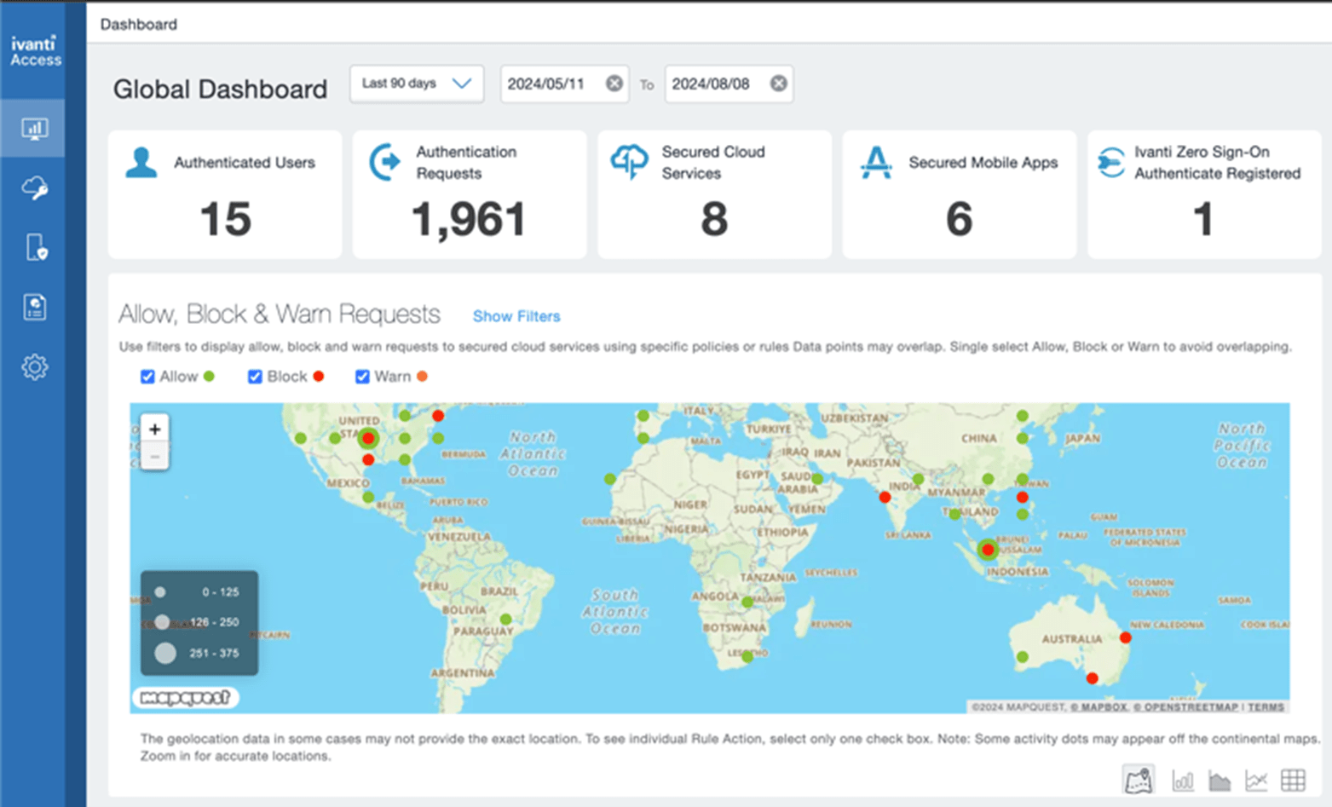Click the green dot in western Australia
1332x807 pixels.
coord(1023,657)
